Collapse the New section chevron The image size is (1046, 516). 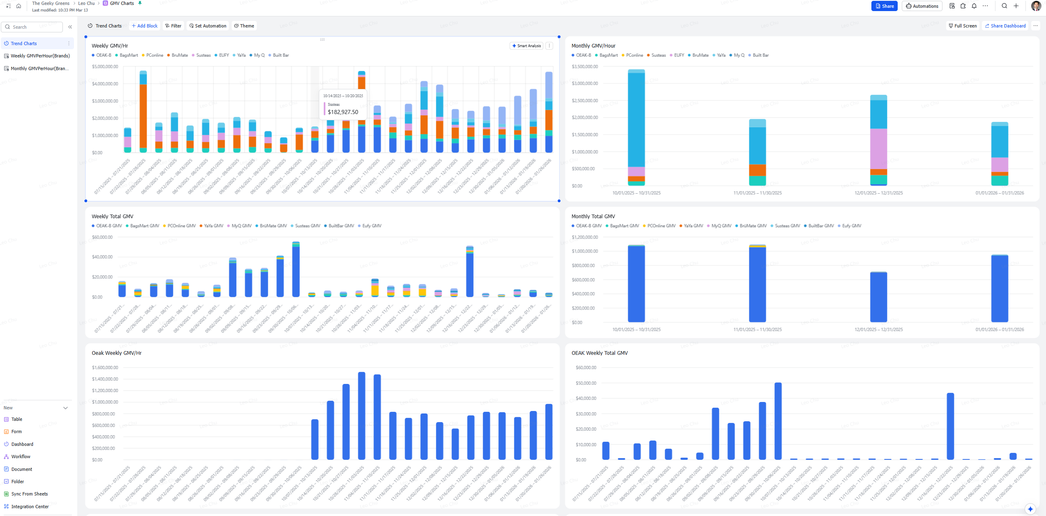point(65,408)
